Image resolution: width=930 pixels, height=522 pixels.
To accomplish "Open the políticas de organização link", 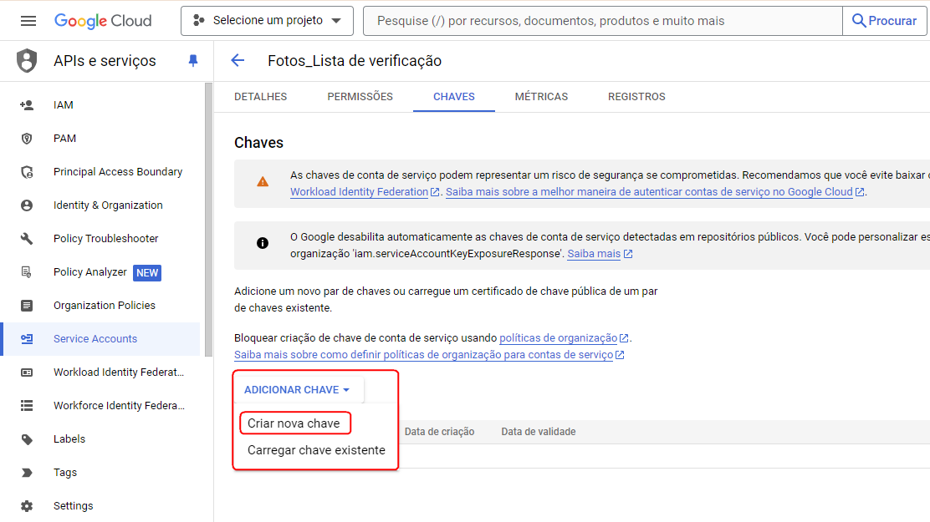I will [x=564, y=338].
